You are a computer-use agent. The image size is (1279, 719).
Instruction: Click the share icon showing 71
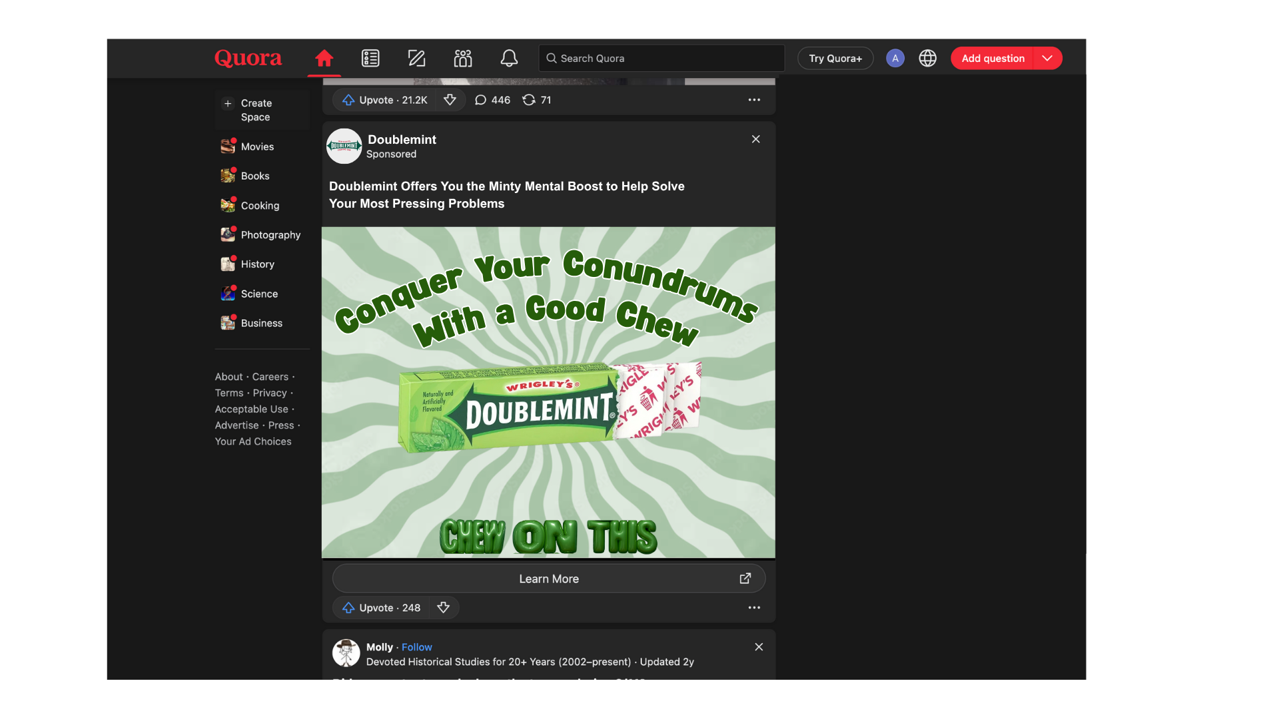coord(537,100)
